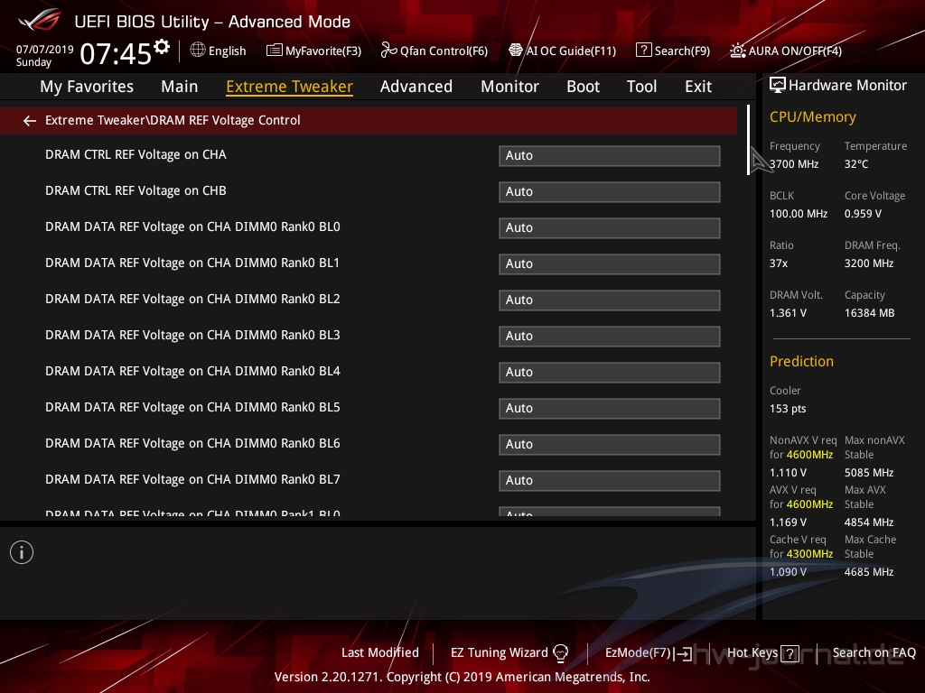Switch to Main tab
The height and width of the screenshot is (693, 925).
coord(180,87)
